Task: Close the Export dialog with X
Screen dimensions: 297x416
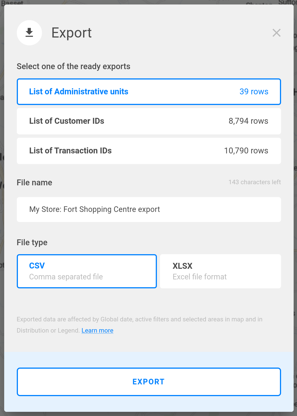Action: point(276,33)
